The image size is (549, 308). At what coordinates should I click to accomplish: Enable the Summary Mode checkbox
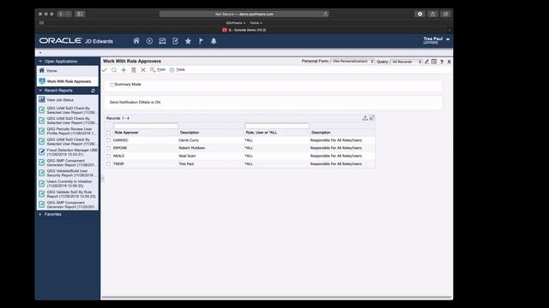click(x=112, y=85)
